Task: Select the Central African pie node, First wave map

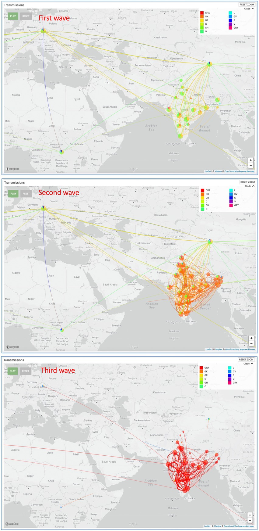Action: (x=62, y=152)
